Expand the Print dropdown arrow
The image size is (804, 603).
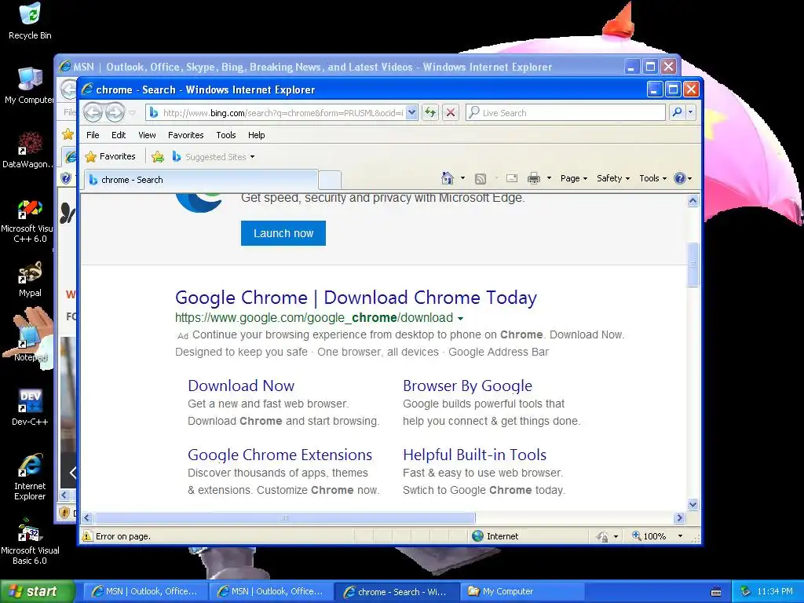549,178
